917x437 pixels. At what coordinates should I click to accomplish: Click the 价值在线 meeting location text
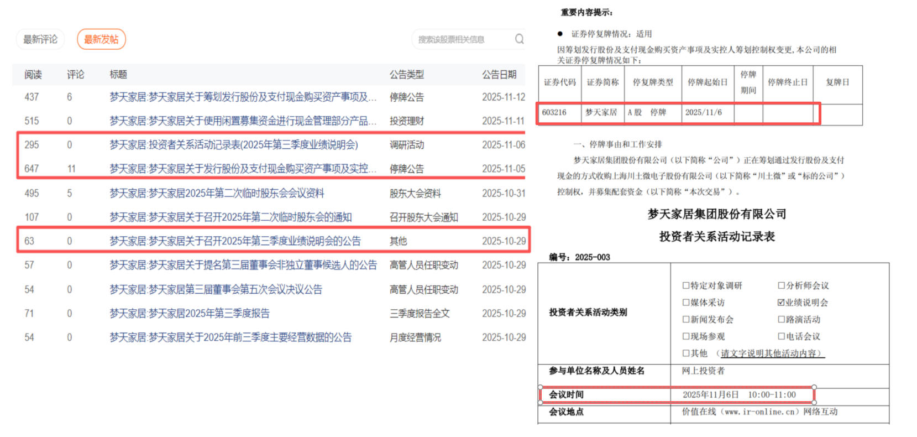click(759, 412)
